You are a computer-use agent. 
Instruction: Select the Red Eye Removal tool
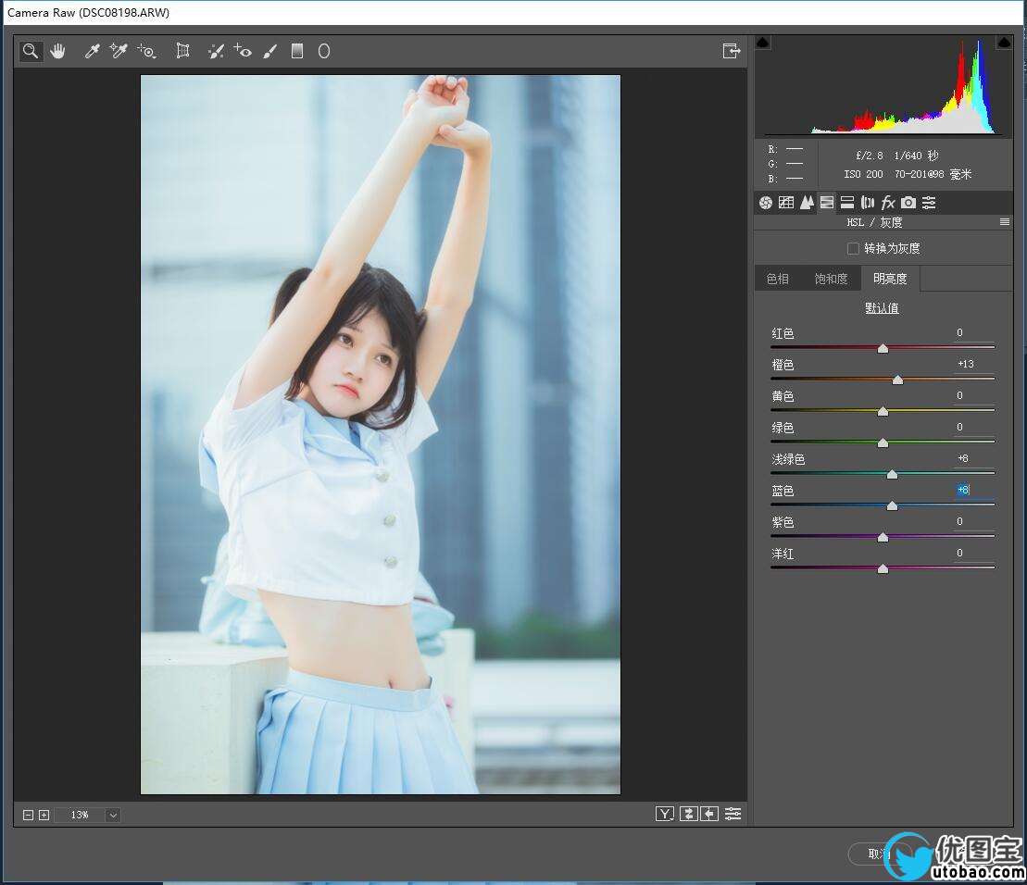[x=243, y=51]
